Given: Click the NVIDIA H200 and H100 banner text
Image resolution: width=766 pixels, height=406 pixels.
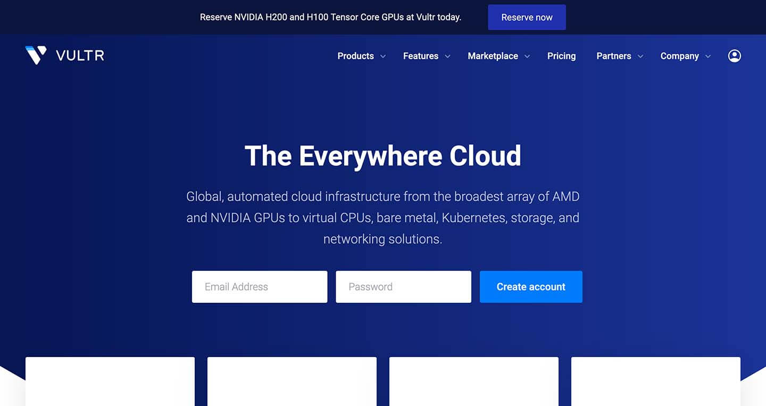Looking at the screenshot, I should (x=330, y=17).
